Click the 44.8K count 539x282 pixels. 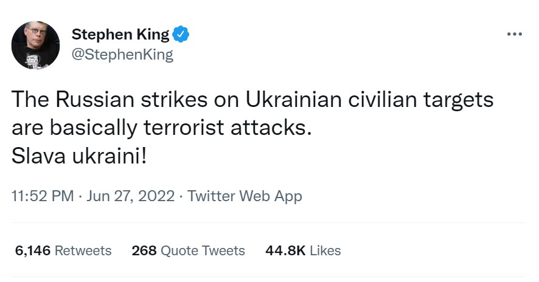(x=285, y=250)
